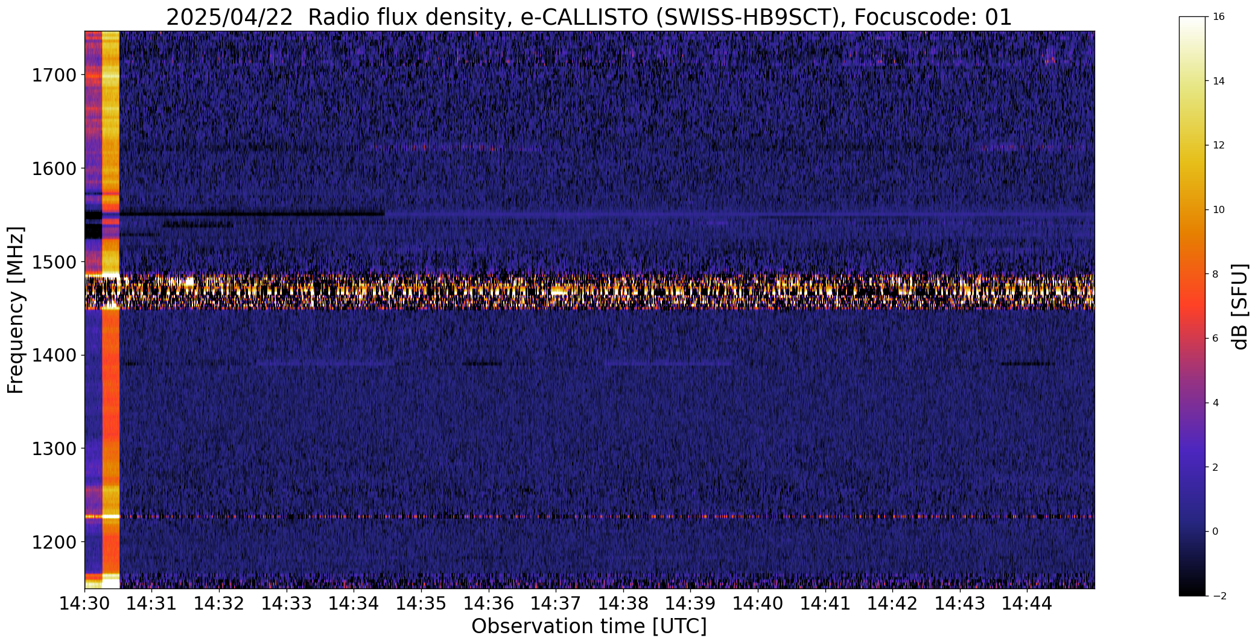The height and width of the screenshot is (644, 1258).
Task: Click the Observation time [UTC] axis title
Action: point(589,626)
